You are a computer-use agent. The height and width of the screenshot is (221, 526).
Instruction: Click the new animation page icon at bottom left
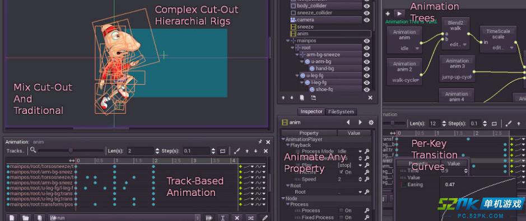tap(12, 218)
